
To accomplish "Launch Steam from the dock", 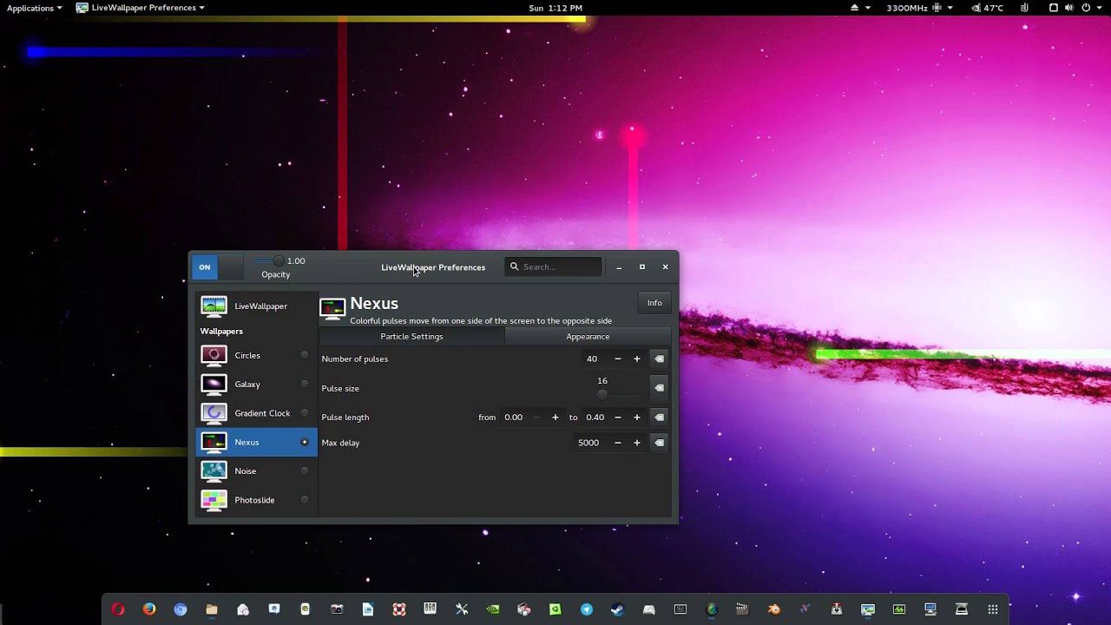I will click(x=617, y=609).
